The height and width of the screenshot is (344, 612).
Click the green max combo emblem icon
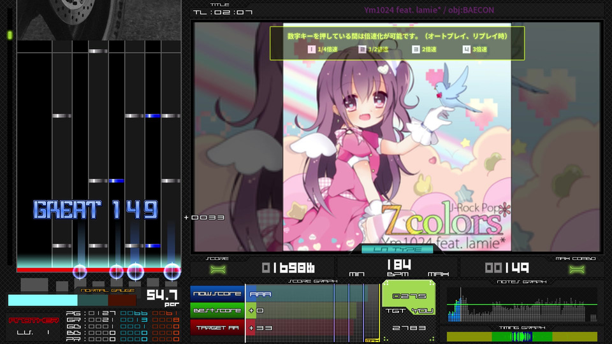(577, 269)
